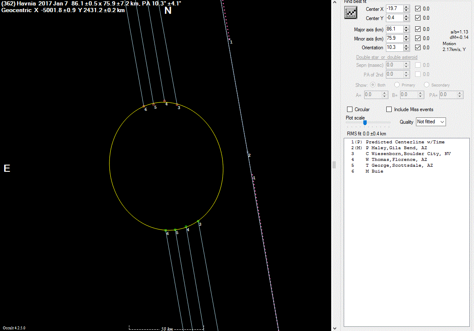Click the Find best fit plot icon

[x=350, y=13]
